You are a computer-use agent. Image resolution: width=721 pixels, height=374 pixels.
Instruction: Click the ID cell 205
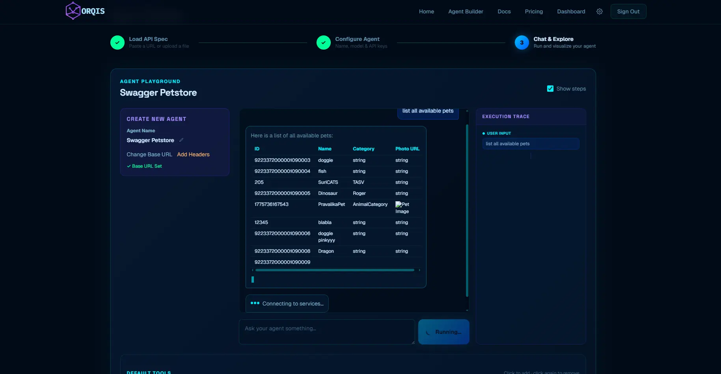tap(259, 182)
